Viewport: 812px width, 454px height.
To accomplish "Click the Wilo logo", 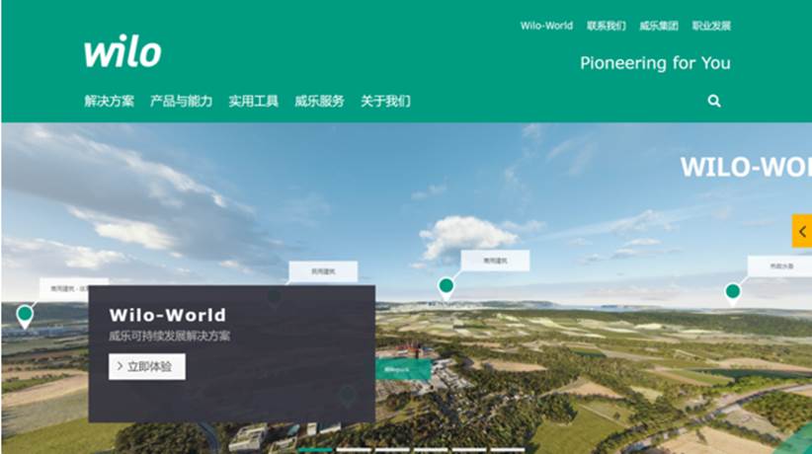I will point(122,50).
